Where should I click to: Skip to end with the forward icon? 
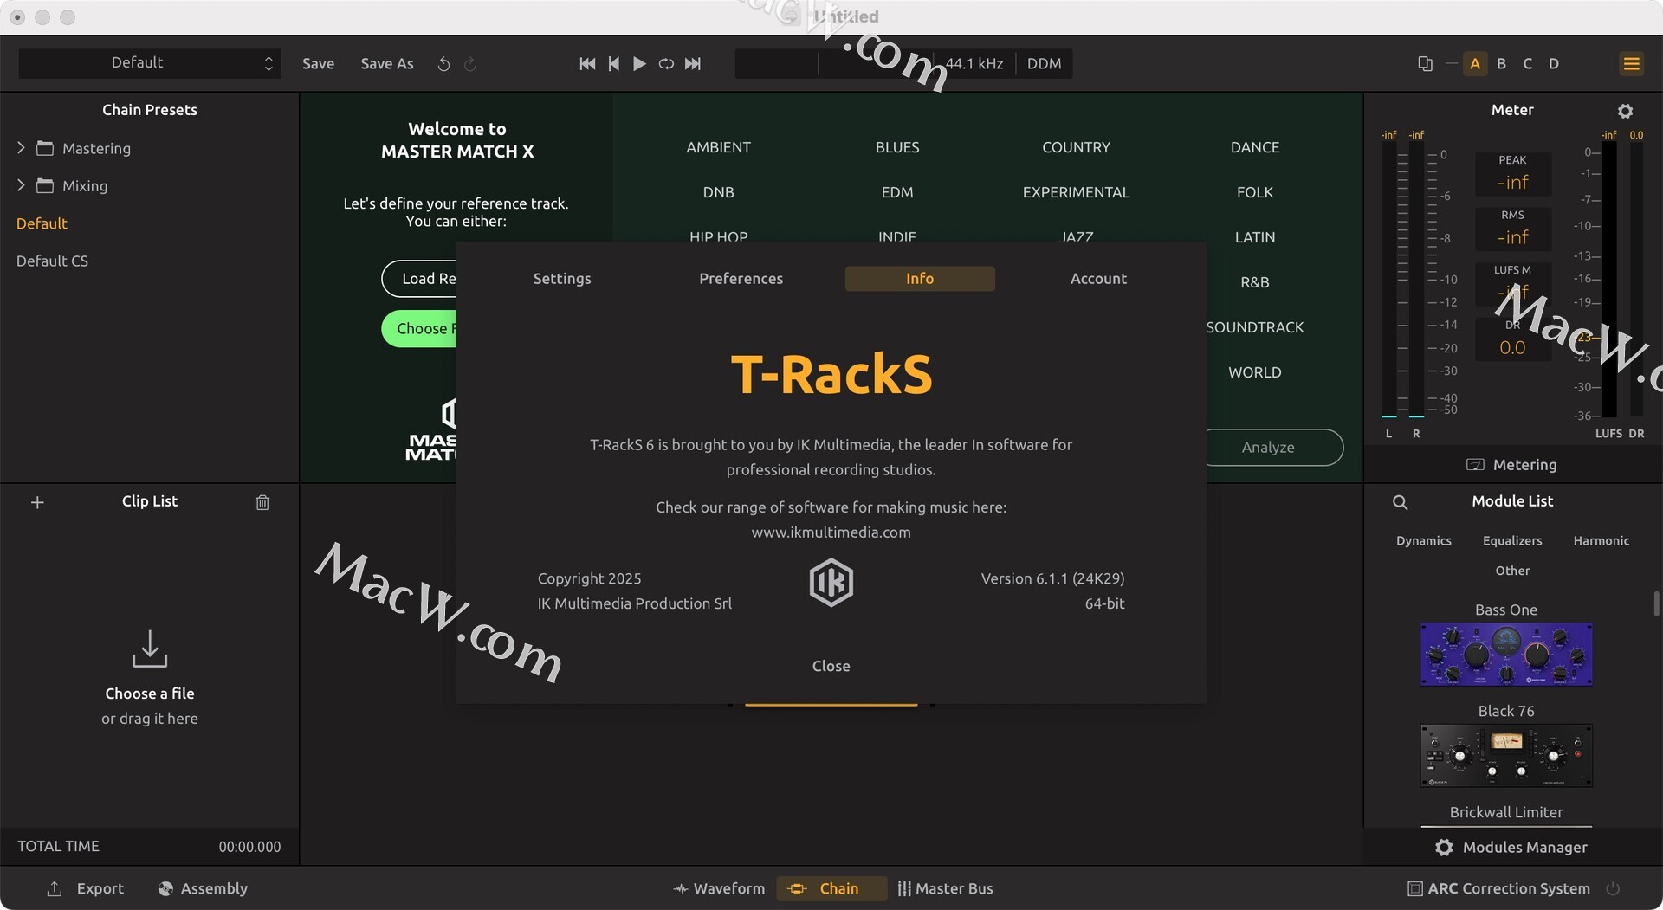tap(693, 63)
